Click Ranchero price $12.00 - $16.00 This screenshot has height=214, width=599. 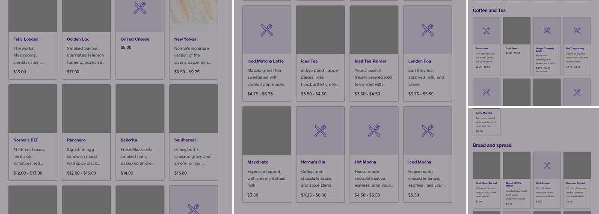click(x=81, y=173)
